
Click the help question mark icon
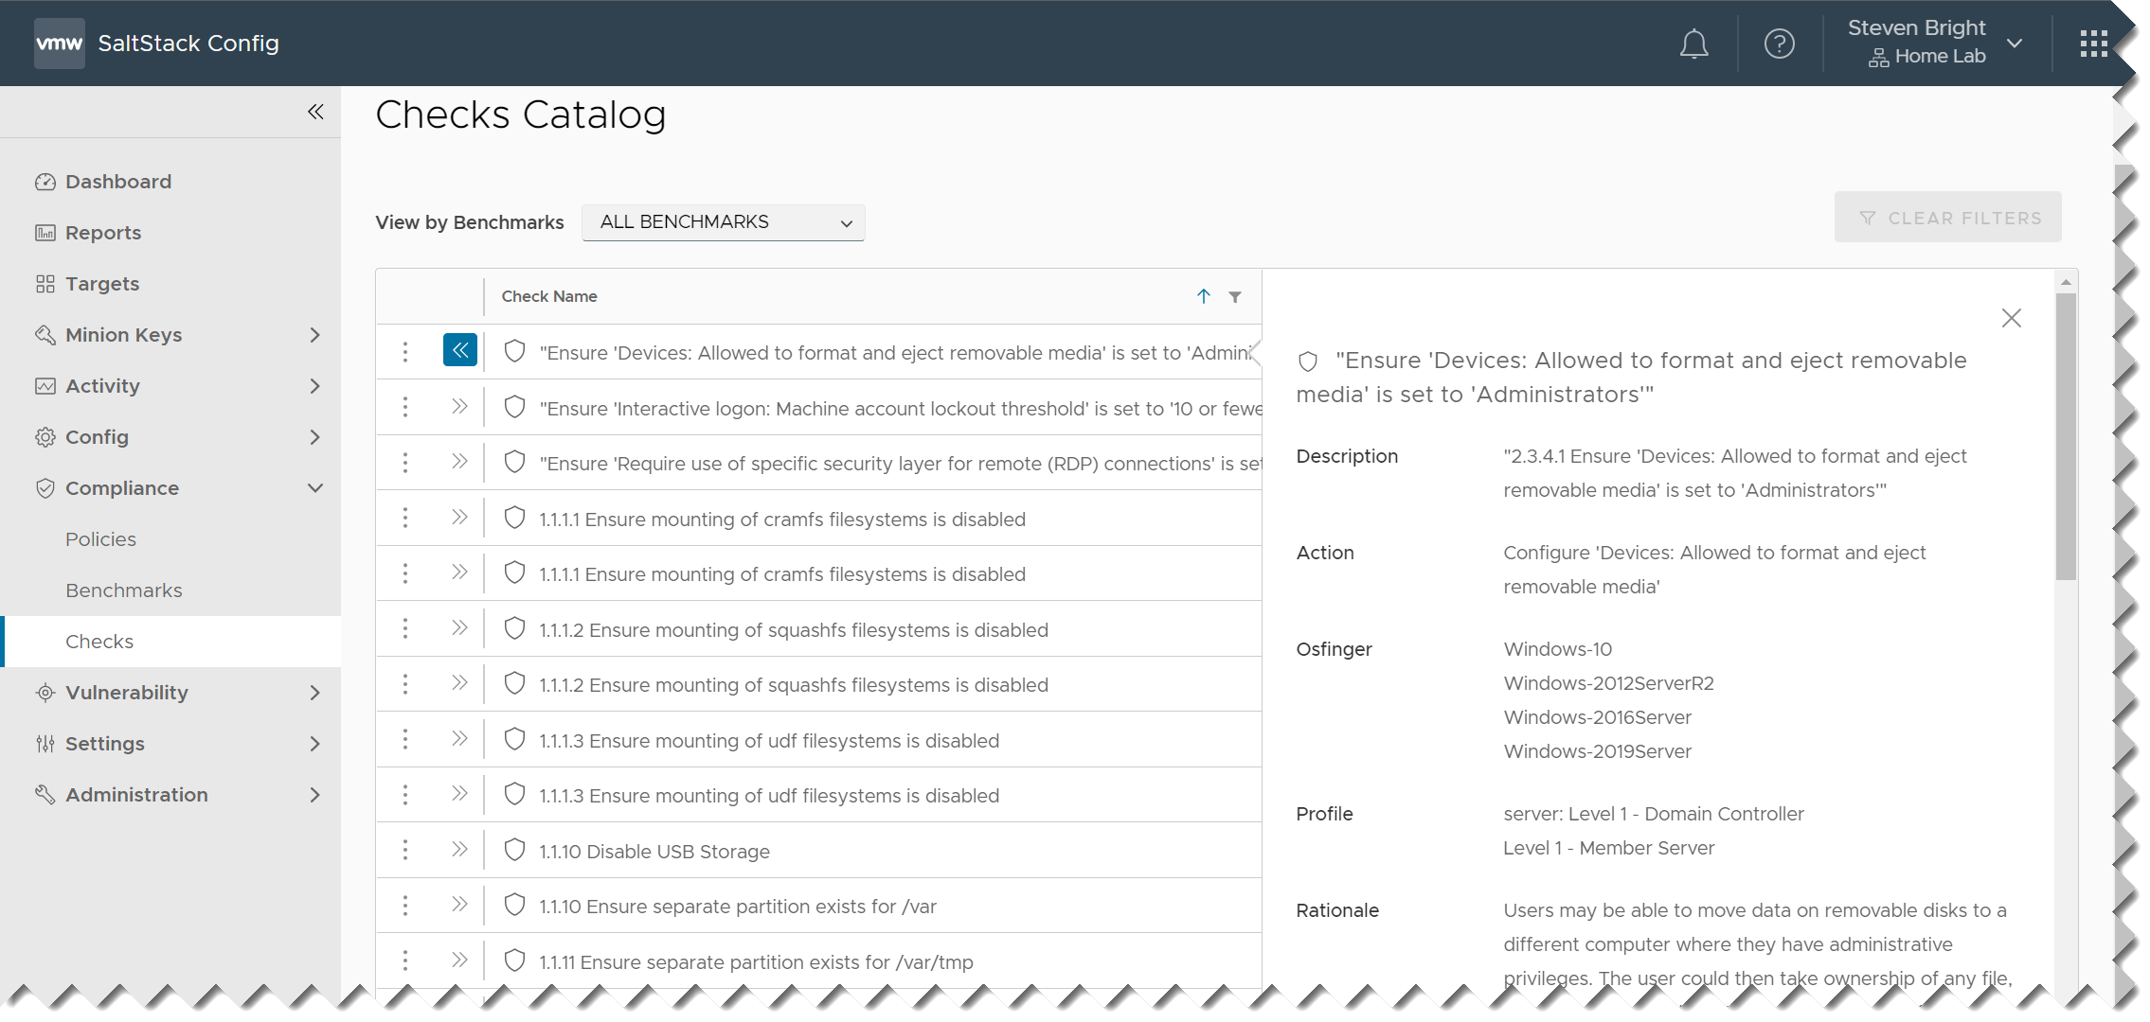click(1779, 44)
